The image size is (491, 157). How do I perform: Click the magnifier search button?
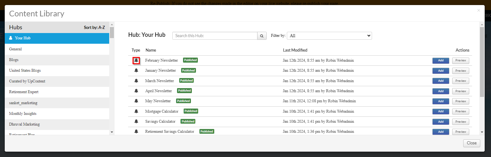(x=262, y=36)
